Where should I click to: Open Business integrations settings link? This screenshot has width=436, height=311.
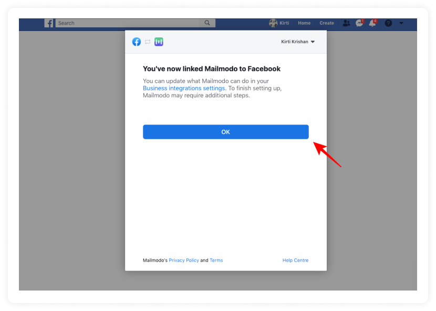[184, 88]
